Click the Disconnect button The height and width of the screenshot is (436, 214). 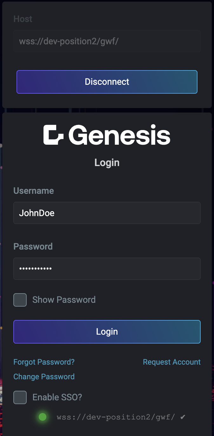tap(107, 82)
